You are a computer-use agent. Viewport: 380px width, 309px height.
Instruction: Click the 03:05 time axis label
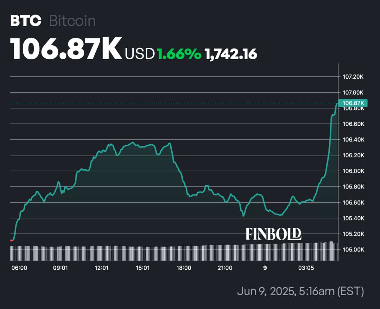coord(306,268)
